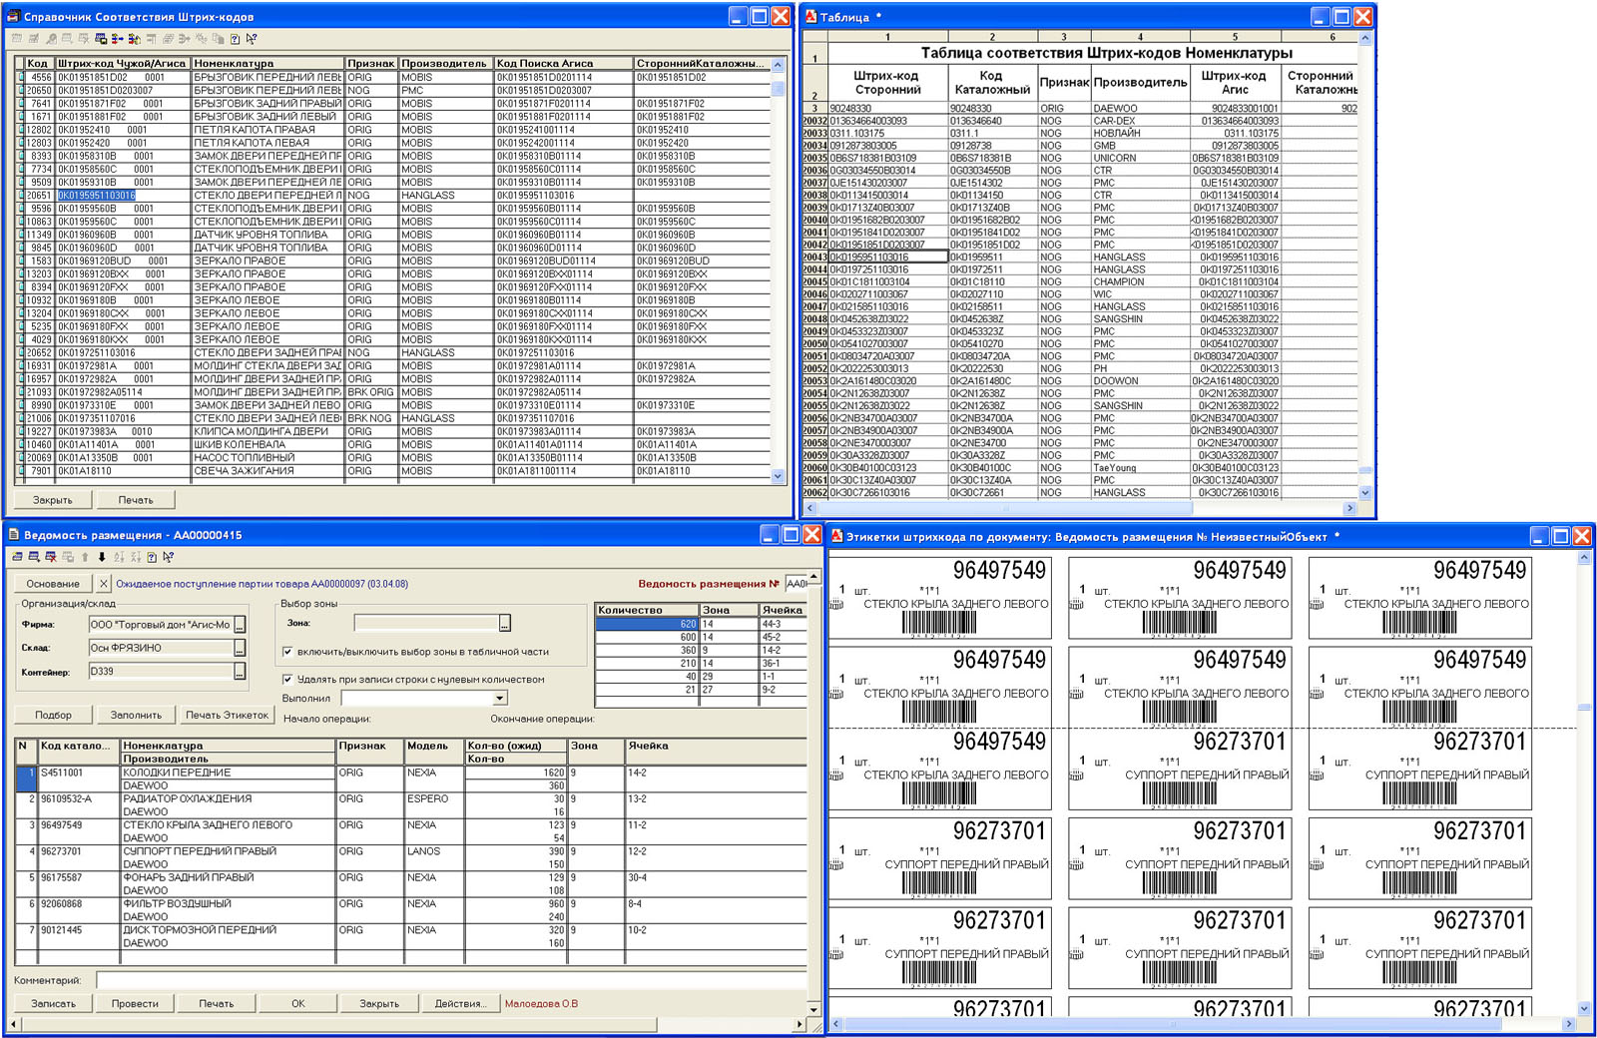Viewport: 1597px width, 1038px height.
Task: Click the ДИСК ТОРМОЗНОЙ ПЕРЕДНИЙ row
Action: click(x=411, y=936)
